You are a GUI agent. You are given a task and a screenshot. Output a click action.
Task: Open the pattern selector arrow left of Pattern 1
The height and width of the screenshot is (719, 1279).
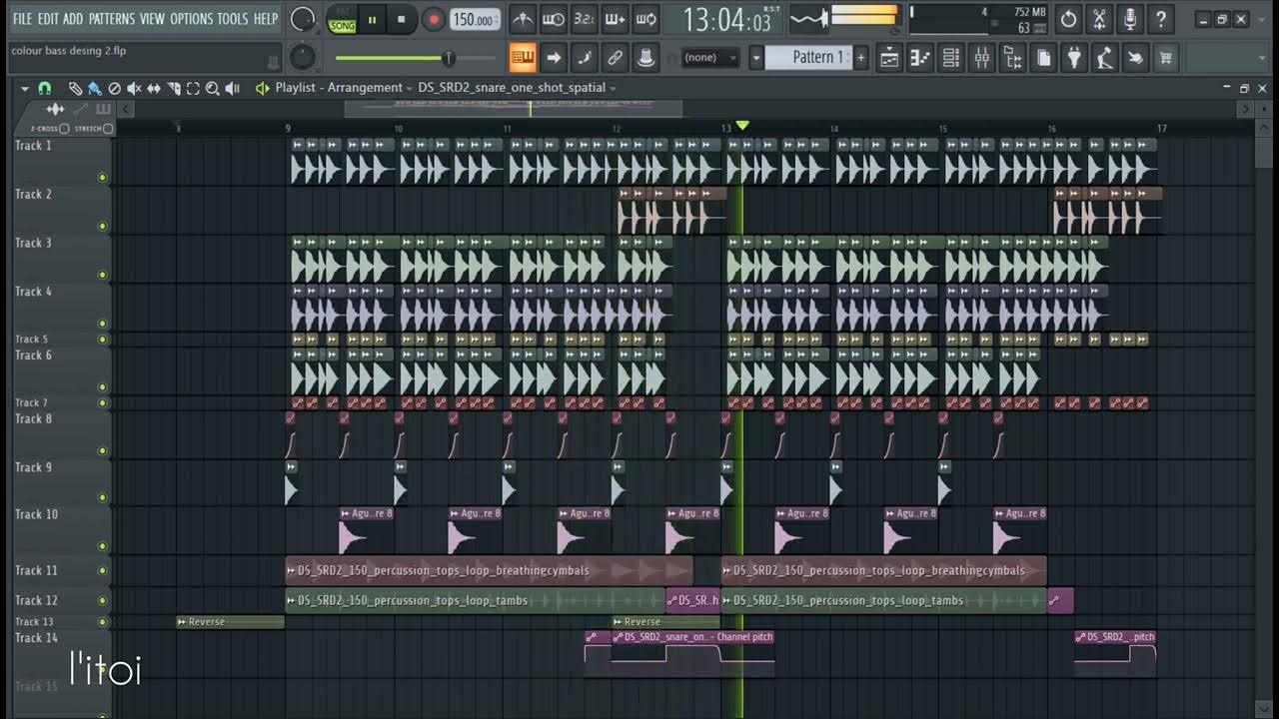[x=756, y=58]
